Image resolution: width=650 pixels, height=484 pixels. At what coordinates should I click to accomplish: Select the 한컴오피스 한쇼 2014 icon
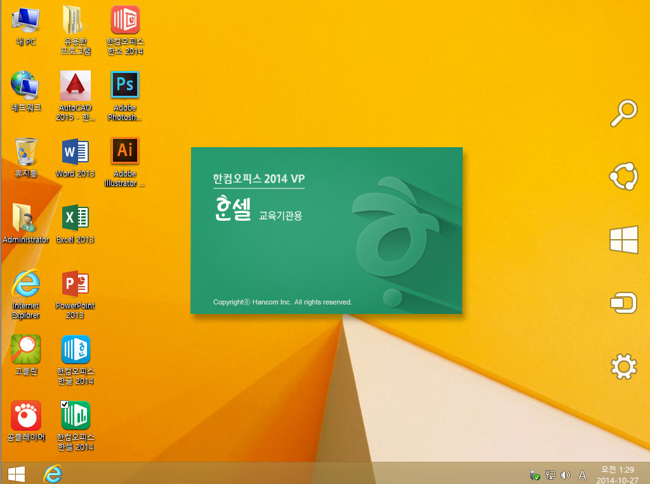pyautogui.click(x=125, y=30)
